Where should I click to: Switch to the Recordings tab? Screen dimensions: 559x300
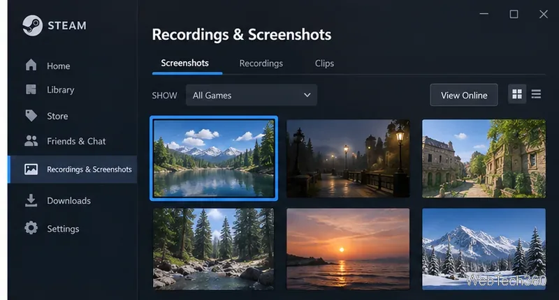click(x=261, y=63)
